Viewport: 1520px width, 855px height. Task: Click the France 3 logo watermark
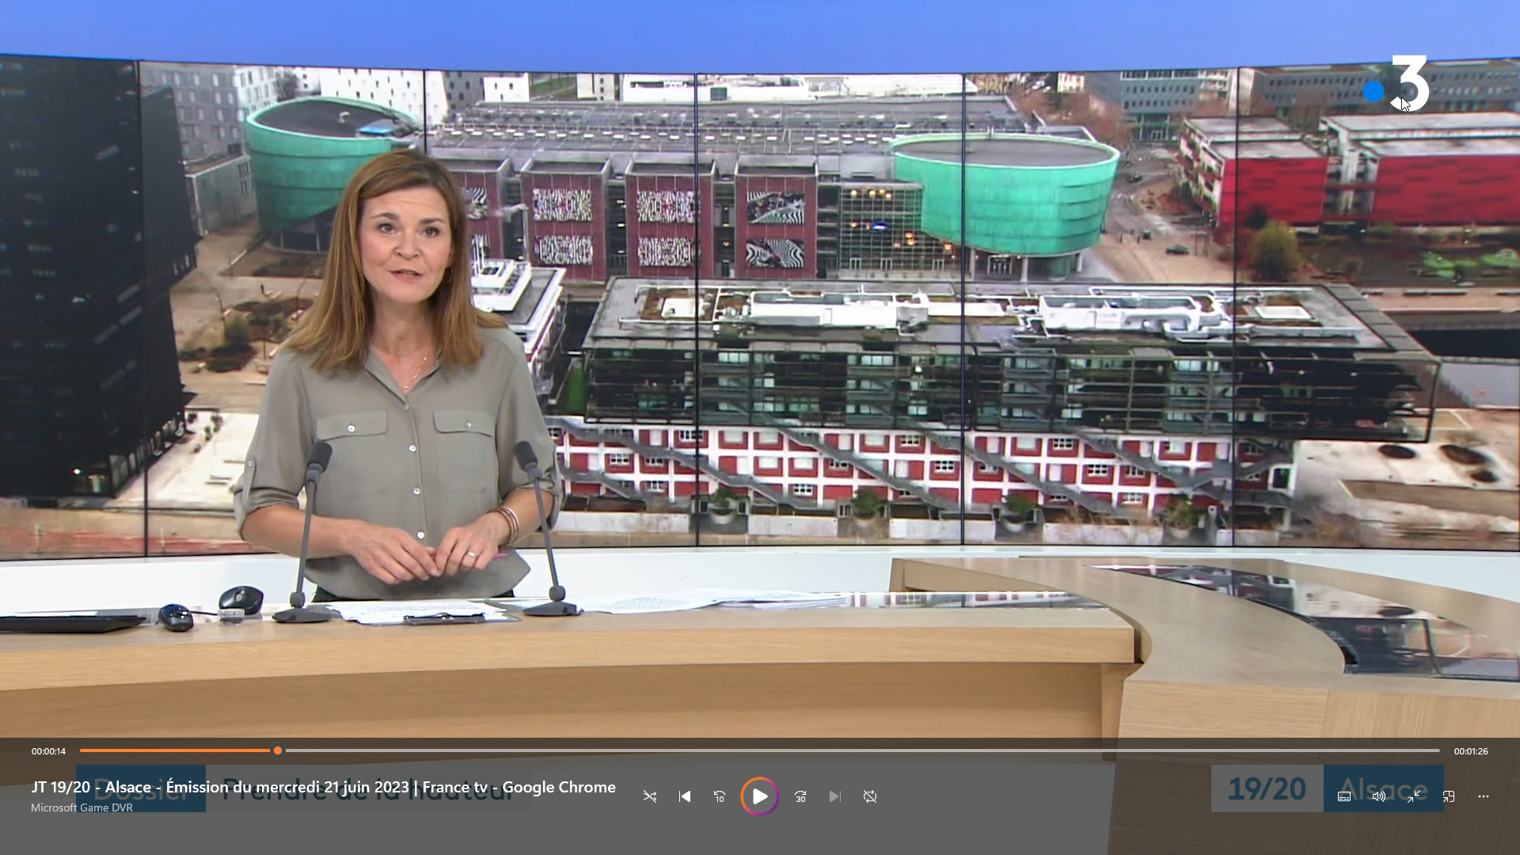tap(1397, 85)
